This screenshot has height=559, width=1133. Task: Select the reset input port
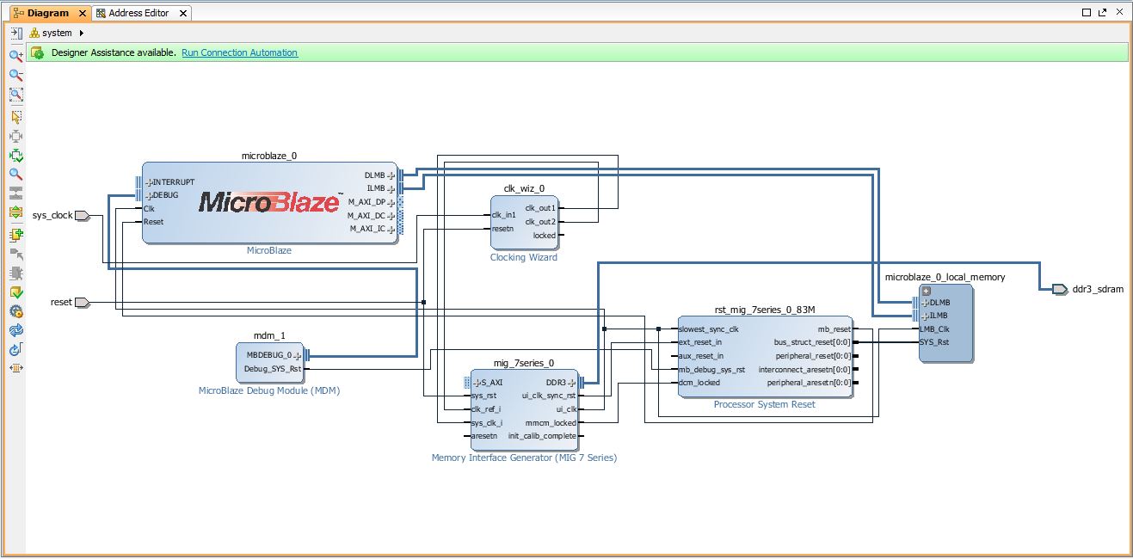click(x=83, y=303)
